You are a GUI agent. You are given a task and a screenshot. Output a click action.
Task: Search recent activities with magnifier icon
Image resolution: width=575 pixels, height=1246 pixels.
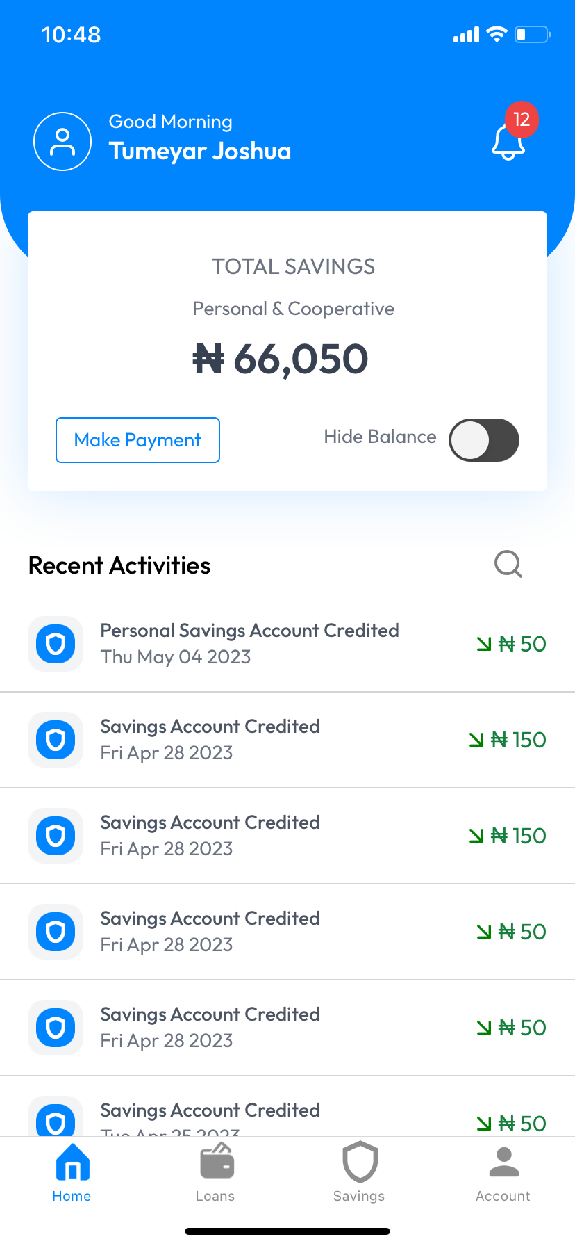tap(508, 565)
